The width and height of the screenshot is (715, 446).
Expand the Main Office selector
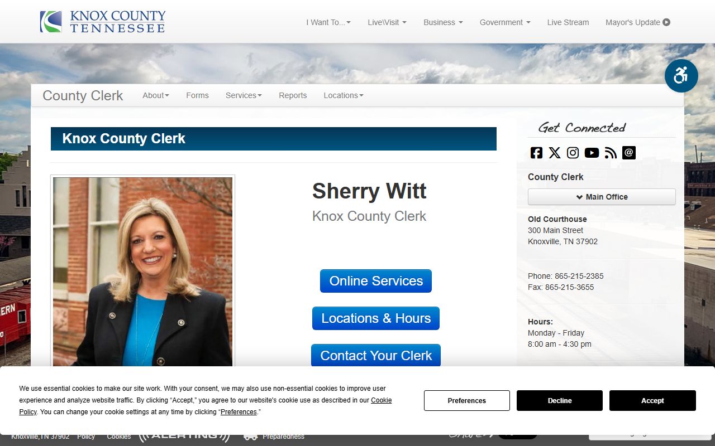tap(602, 197)
